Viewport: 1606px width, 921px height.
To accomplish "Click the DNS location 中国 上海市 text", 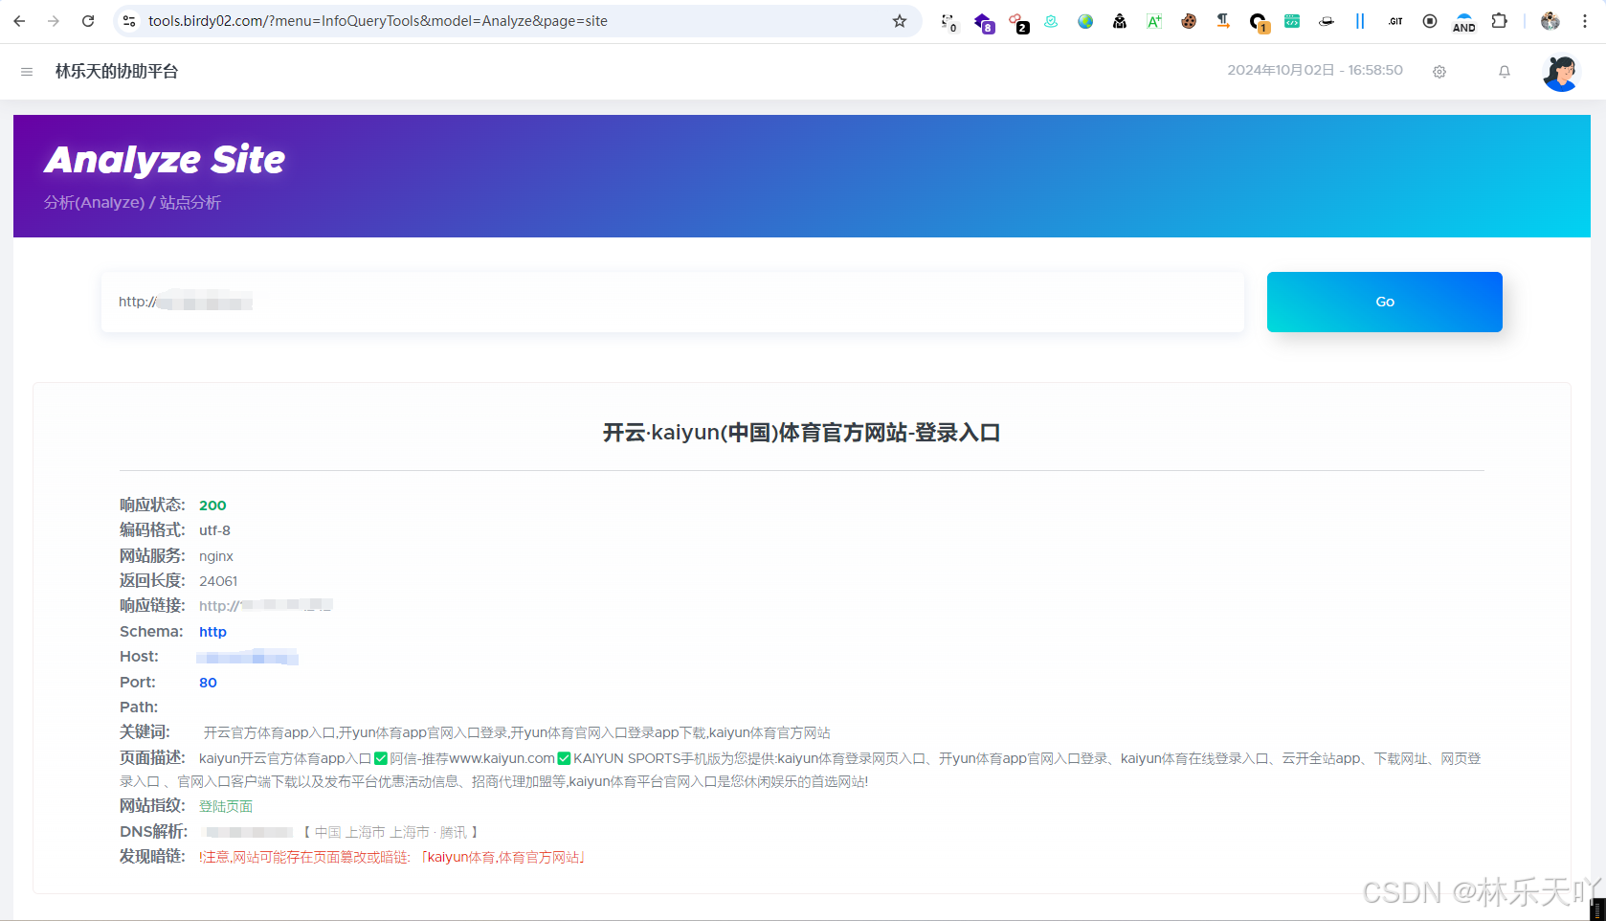I will [390, 832].
